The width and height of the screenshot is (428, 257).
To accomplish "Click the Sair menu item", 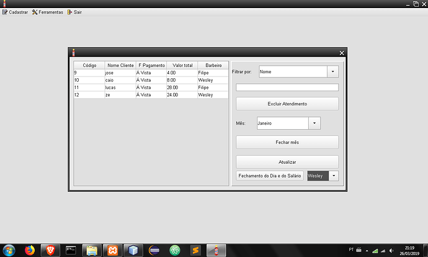I will (74, 12).
